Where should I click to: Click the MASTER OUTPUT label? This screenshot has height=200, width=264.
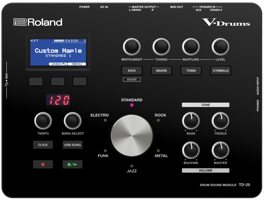point(144,7)
